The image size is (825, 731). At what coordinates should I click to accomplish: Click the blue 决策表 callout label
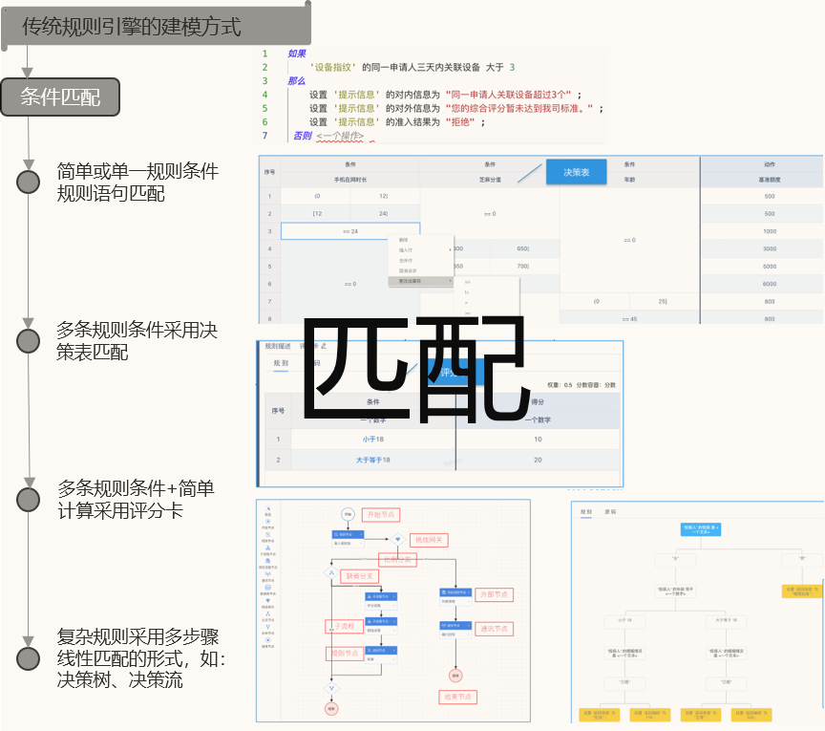tap(576, 172)
